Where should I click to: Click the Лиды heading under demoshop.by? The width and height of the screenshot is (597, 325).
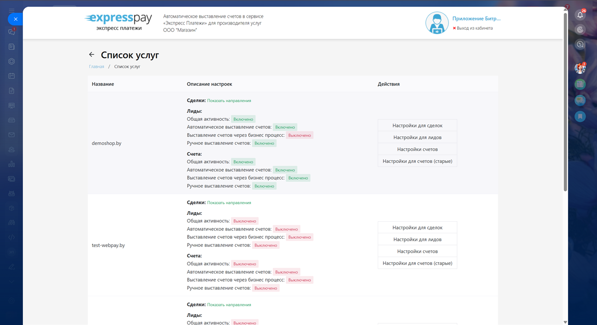pos(194,111)
